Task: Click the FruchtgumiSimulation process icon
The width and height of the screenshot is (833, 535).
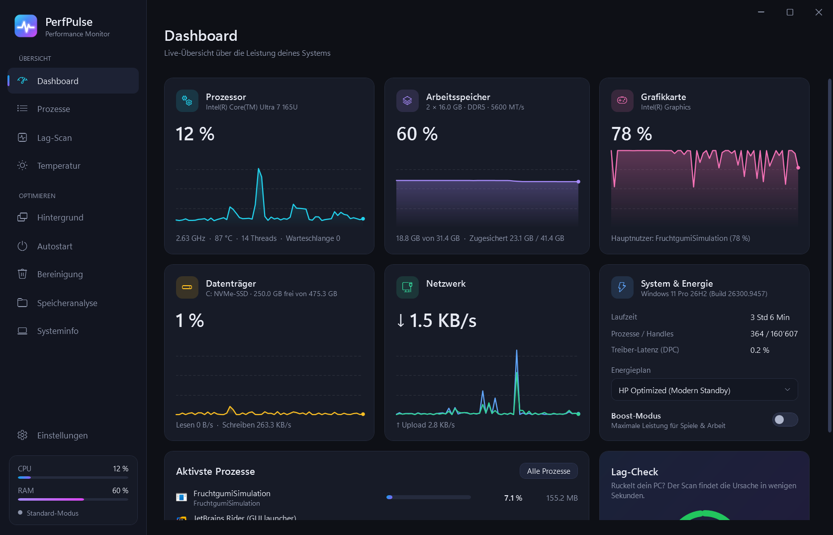Action: pos(182,497)
